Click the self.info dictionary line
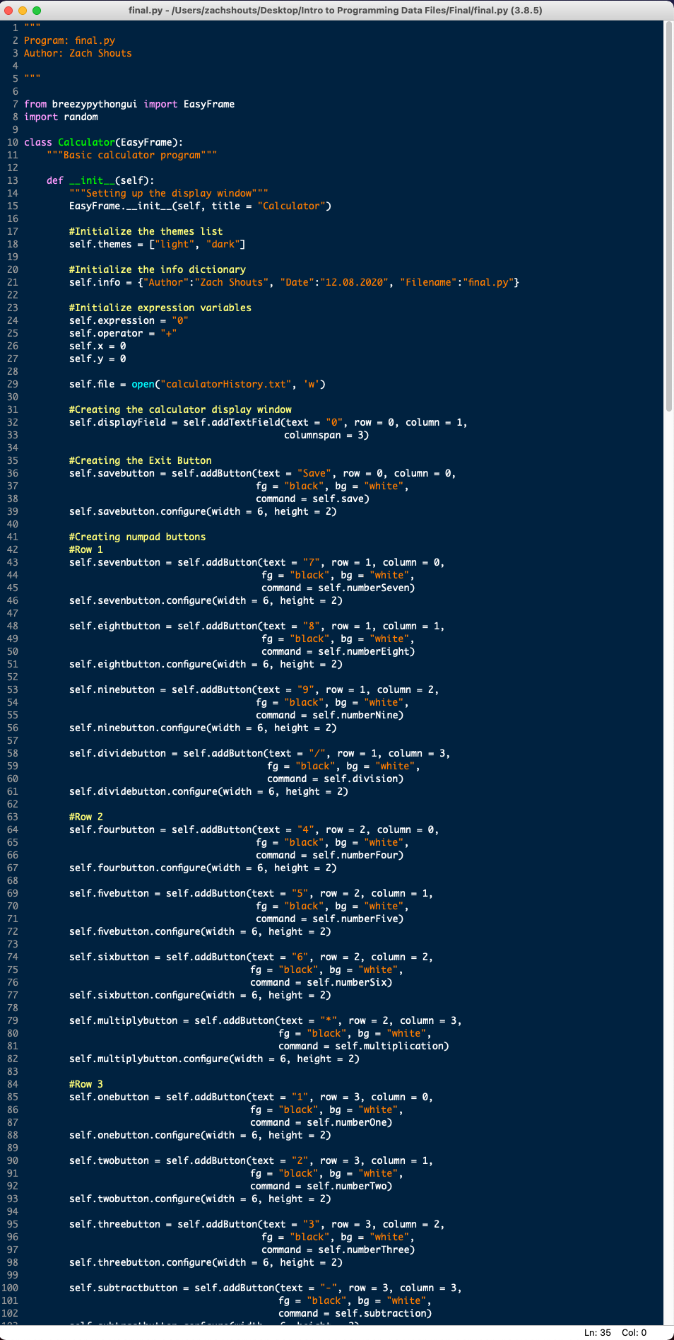Screen dimensions: 674x1340 pyautogui.click(x=294, y=282)
